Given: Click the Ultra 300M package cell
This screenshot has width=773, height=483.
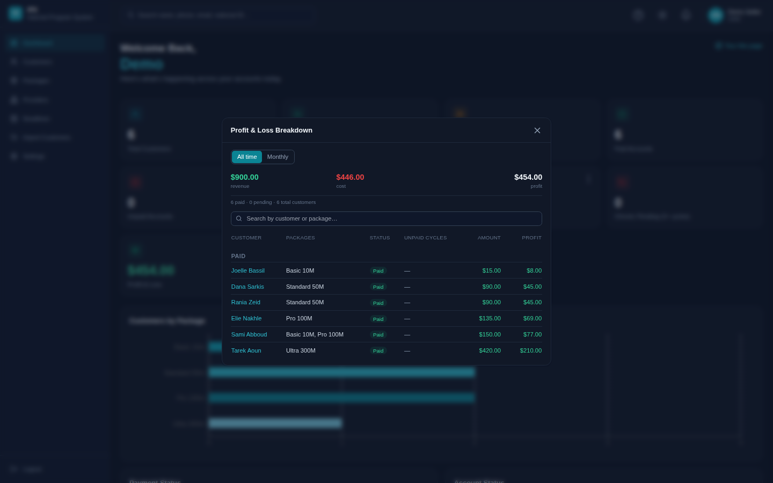Looking at the screenshot, I should click(x=301, y=350).
